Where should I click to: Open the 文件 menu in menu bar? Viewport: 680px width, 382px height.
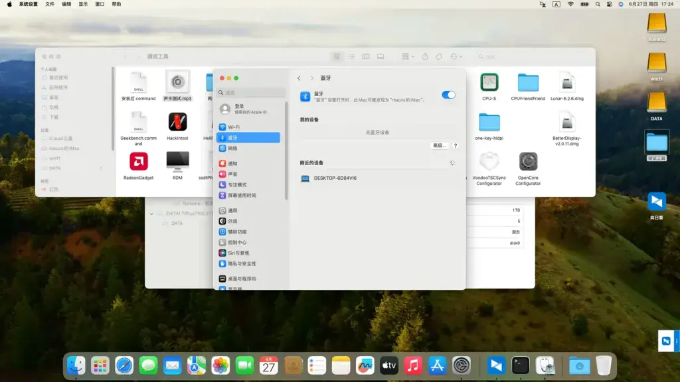point(50,4)
